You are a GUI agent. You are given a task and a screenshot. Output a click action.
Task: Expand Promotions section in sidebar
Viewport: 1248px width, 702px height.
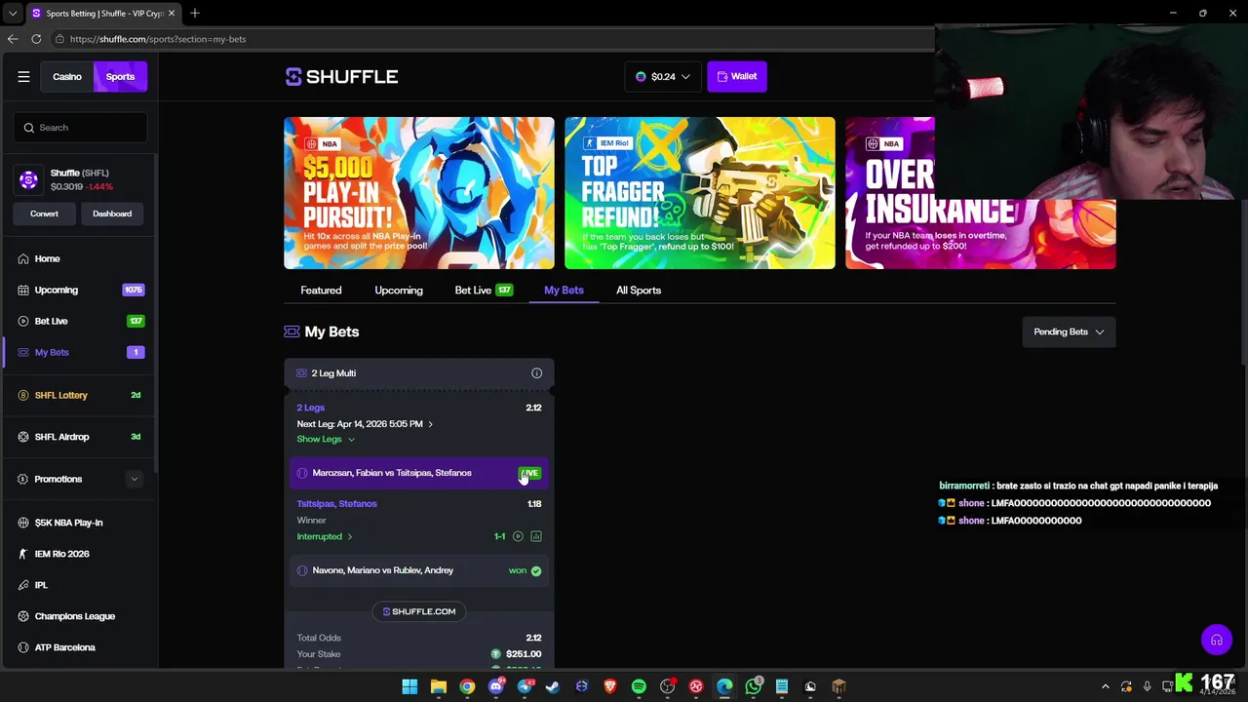(x=134, y=479)
